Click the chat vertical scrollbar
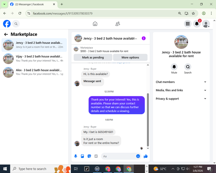This screenshot has height=173, width=216. (148, 120)
